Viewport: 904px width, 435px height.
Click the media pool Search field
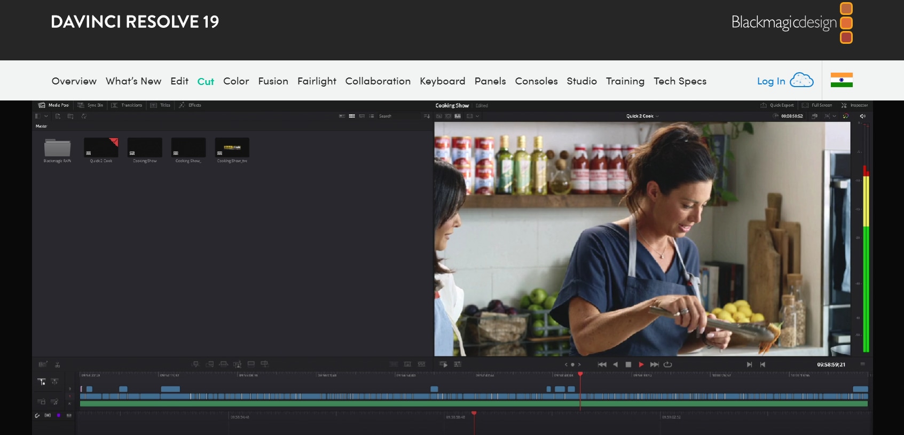coord(398,116)
